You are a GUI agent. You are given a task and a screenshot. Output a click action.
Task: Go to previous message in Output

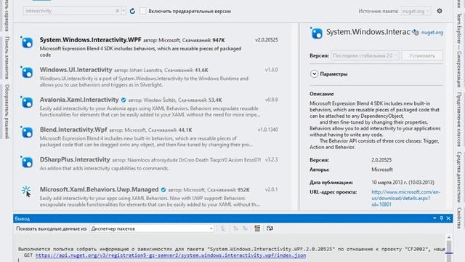coord(235,229)
